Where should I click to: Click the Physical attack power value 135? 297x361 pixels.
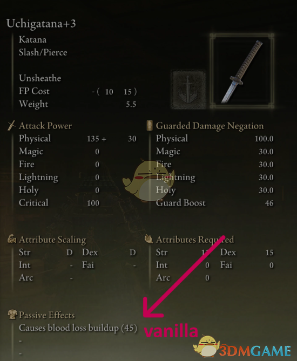(93, 139)
